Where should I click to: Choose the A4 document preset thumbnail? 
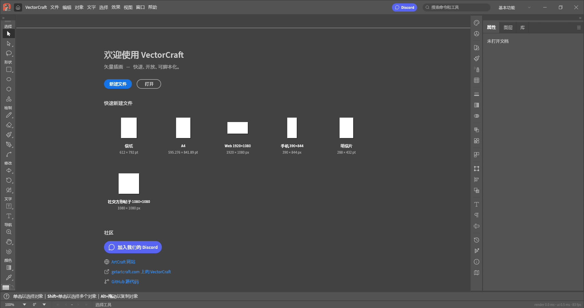[x=183, y=128]
